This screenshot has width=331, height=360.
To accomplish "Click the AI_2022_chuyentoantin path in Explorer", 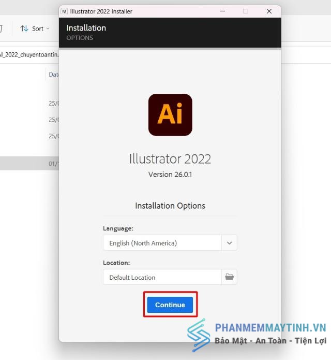I will pos(29,54).
